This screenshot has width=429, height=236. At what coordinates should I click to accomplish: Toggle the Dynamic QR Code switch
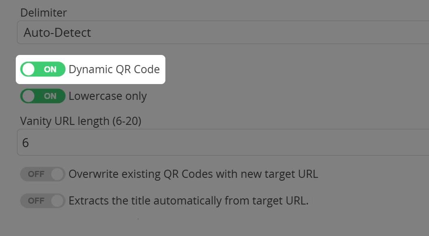[42, 70]
